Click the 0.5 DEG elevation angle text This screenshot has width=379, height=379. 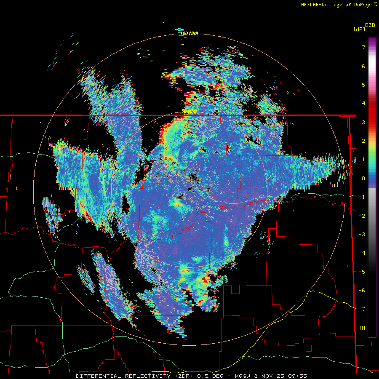(x=210, y=376)
